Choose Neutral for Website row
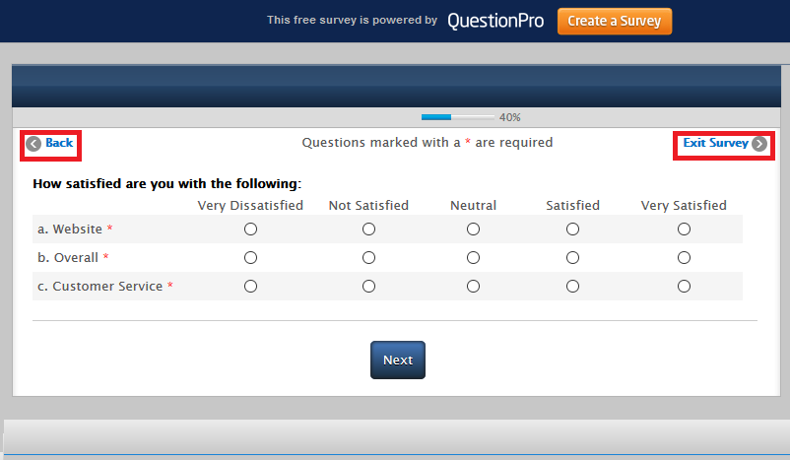Viewport: 790px width, 460px height. tap(473, 230)
